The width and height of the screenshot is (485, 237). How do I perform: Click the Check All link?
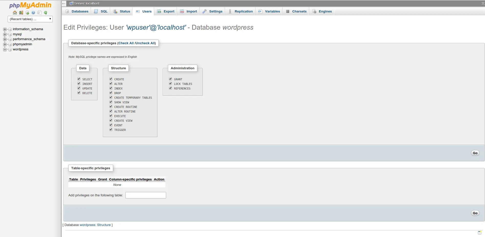(x=126, y=43)
